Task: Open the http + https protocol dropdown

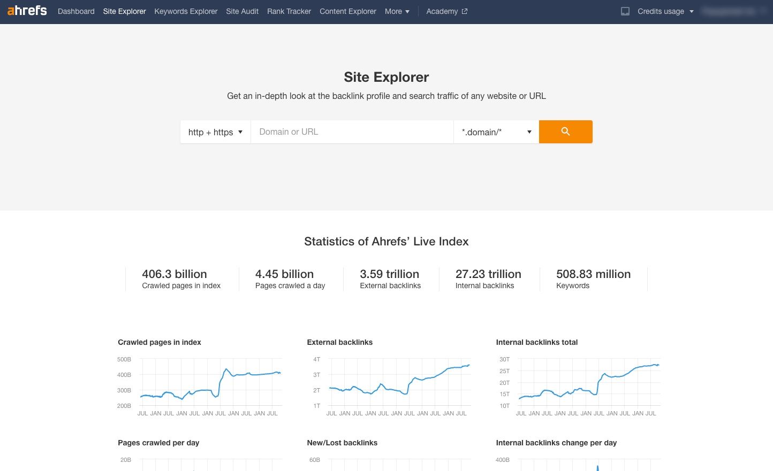Action: coord(215,132)
